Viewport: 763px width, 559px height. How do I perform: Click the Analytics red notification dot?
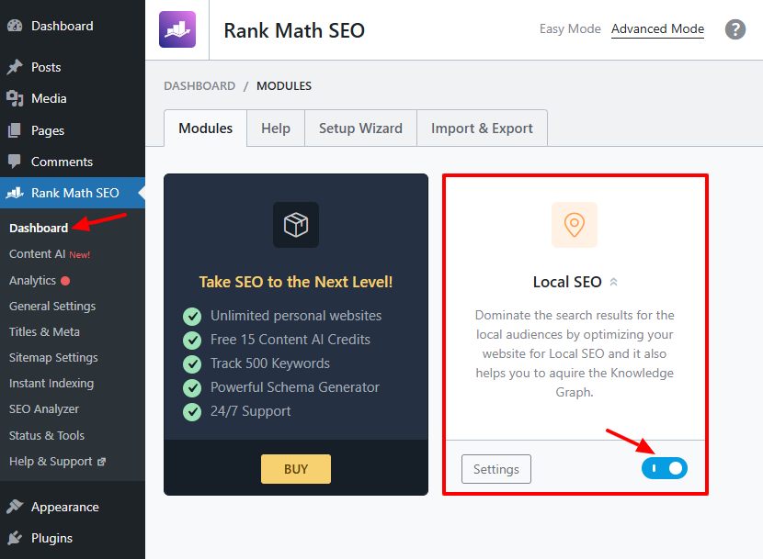click(x=65, y=281)
